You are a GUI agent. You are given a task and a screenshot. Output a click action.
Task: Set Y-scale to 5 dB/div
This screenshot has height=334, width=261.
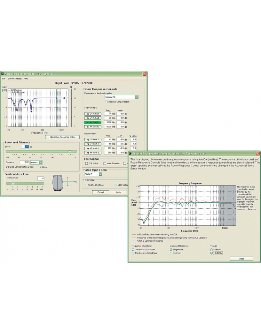click(212, 250)
